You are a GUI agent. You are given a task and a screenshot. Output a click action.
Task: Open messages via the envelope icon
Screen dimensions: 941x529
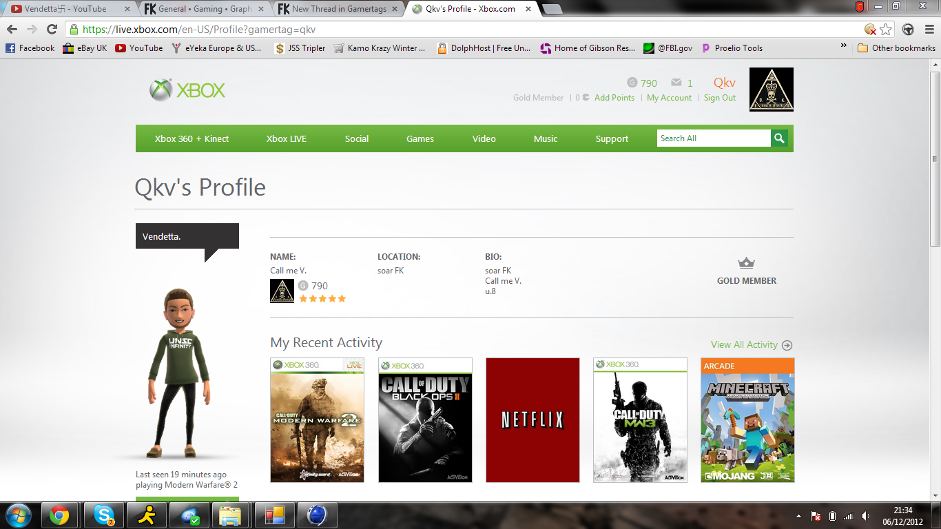click(x=676, y=83)
